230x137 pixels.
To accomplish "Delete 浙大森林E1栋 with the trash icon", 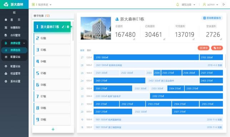I will click(x=68, y=27).
